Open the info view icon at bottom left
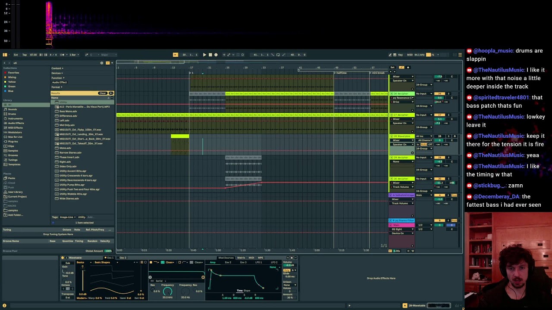The width and height of the screenshot is (552, 310). pos(4,306)
